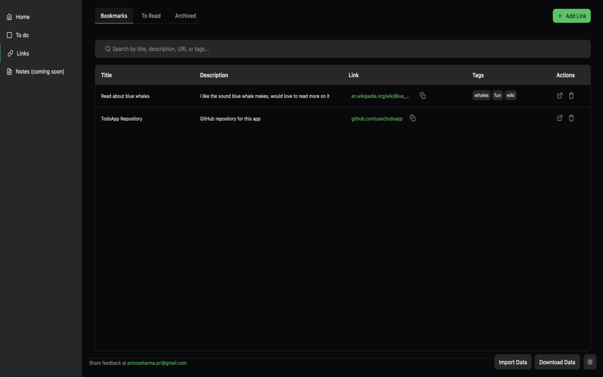Image resolution: width=603 pixels, height=377 pixels.
Task: Delete the TodoApp Repository bookmark
Action: 571,118
